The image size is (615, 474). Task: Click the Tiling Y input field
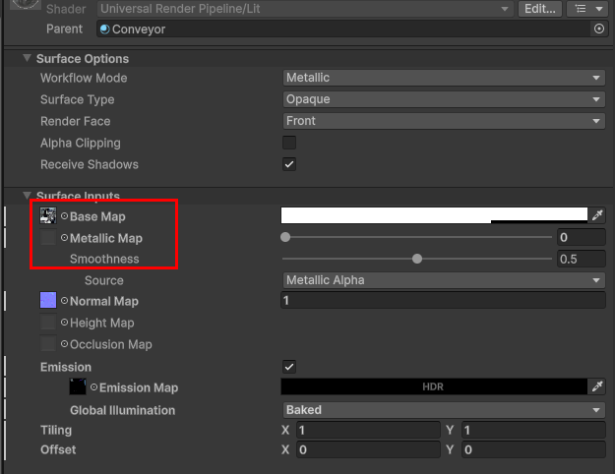tap(533, 430)
